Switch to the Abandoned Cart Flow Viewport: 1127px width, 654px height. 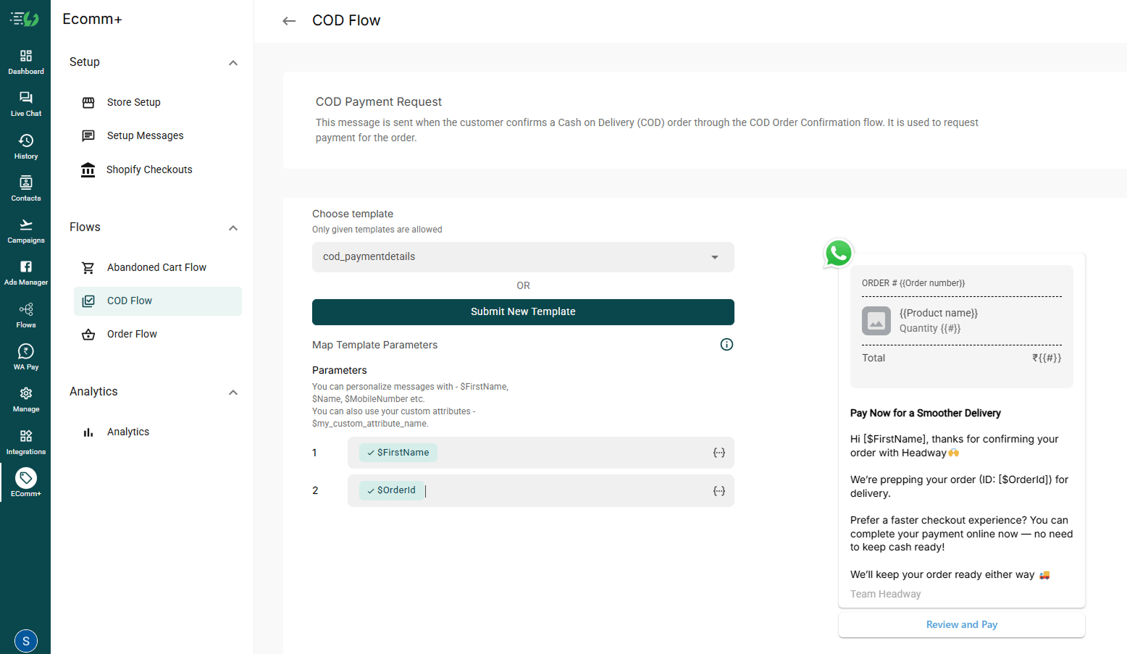[x=156, y=267]
